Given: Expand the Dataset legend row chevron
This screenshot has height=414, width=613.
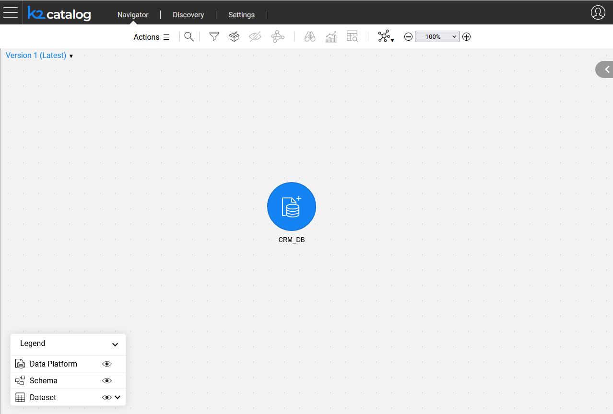Looking at the screenshot, I should 118,397.
